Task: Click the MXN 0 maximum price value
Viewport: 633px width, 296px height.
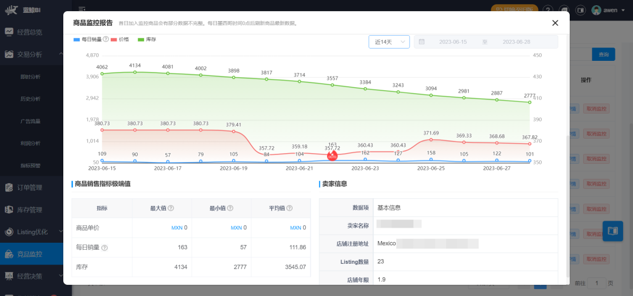Action: click(x=179, y=228)
